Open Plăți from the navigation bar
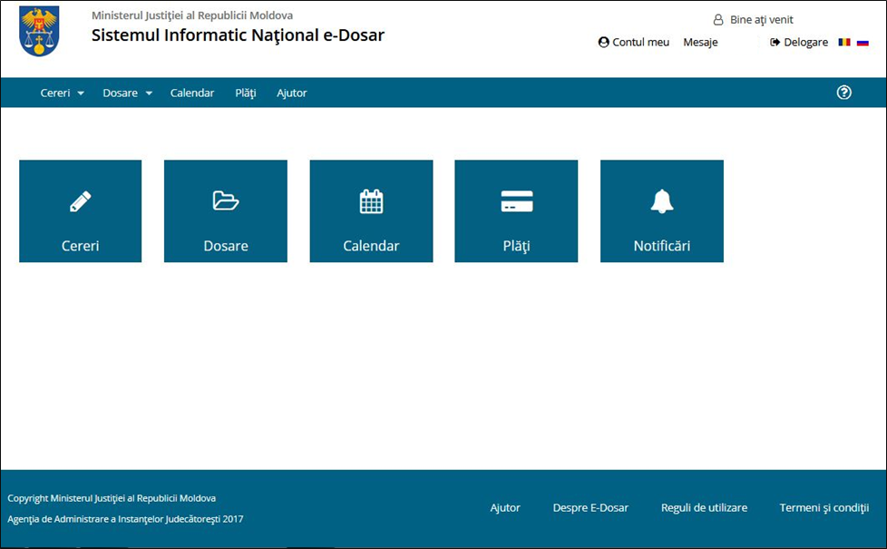This screenshot has height=549, width=887. (x=246, y=93)
